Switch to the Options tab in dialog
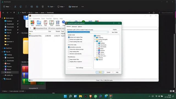Viewport: 176px width, 99px height. (80, 27)
